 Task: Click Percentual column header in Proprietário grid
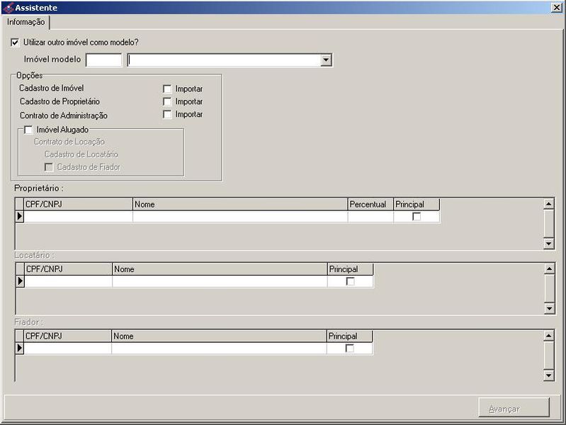tap(370, 204)
